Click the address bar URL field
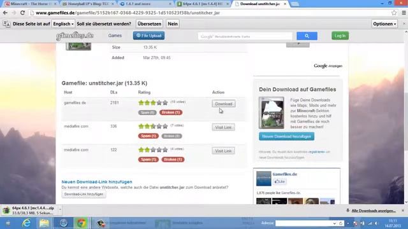The height and width of the screenshot is (229, 408). [x=208, y=13]
